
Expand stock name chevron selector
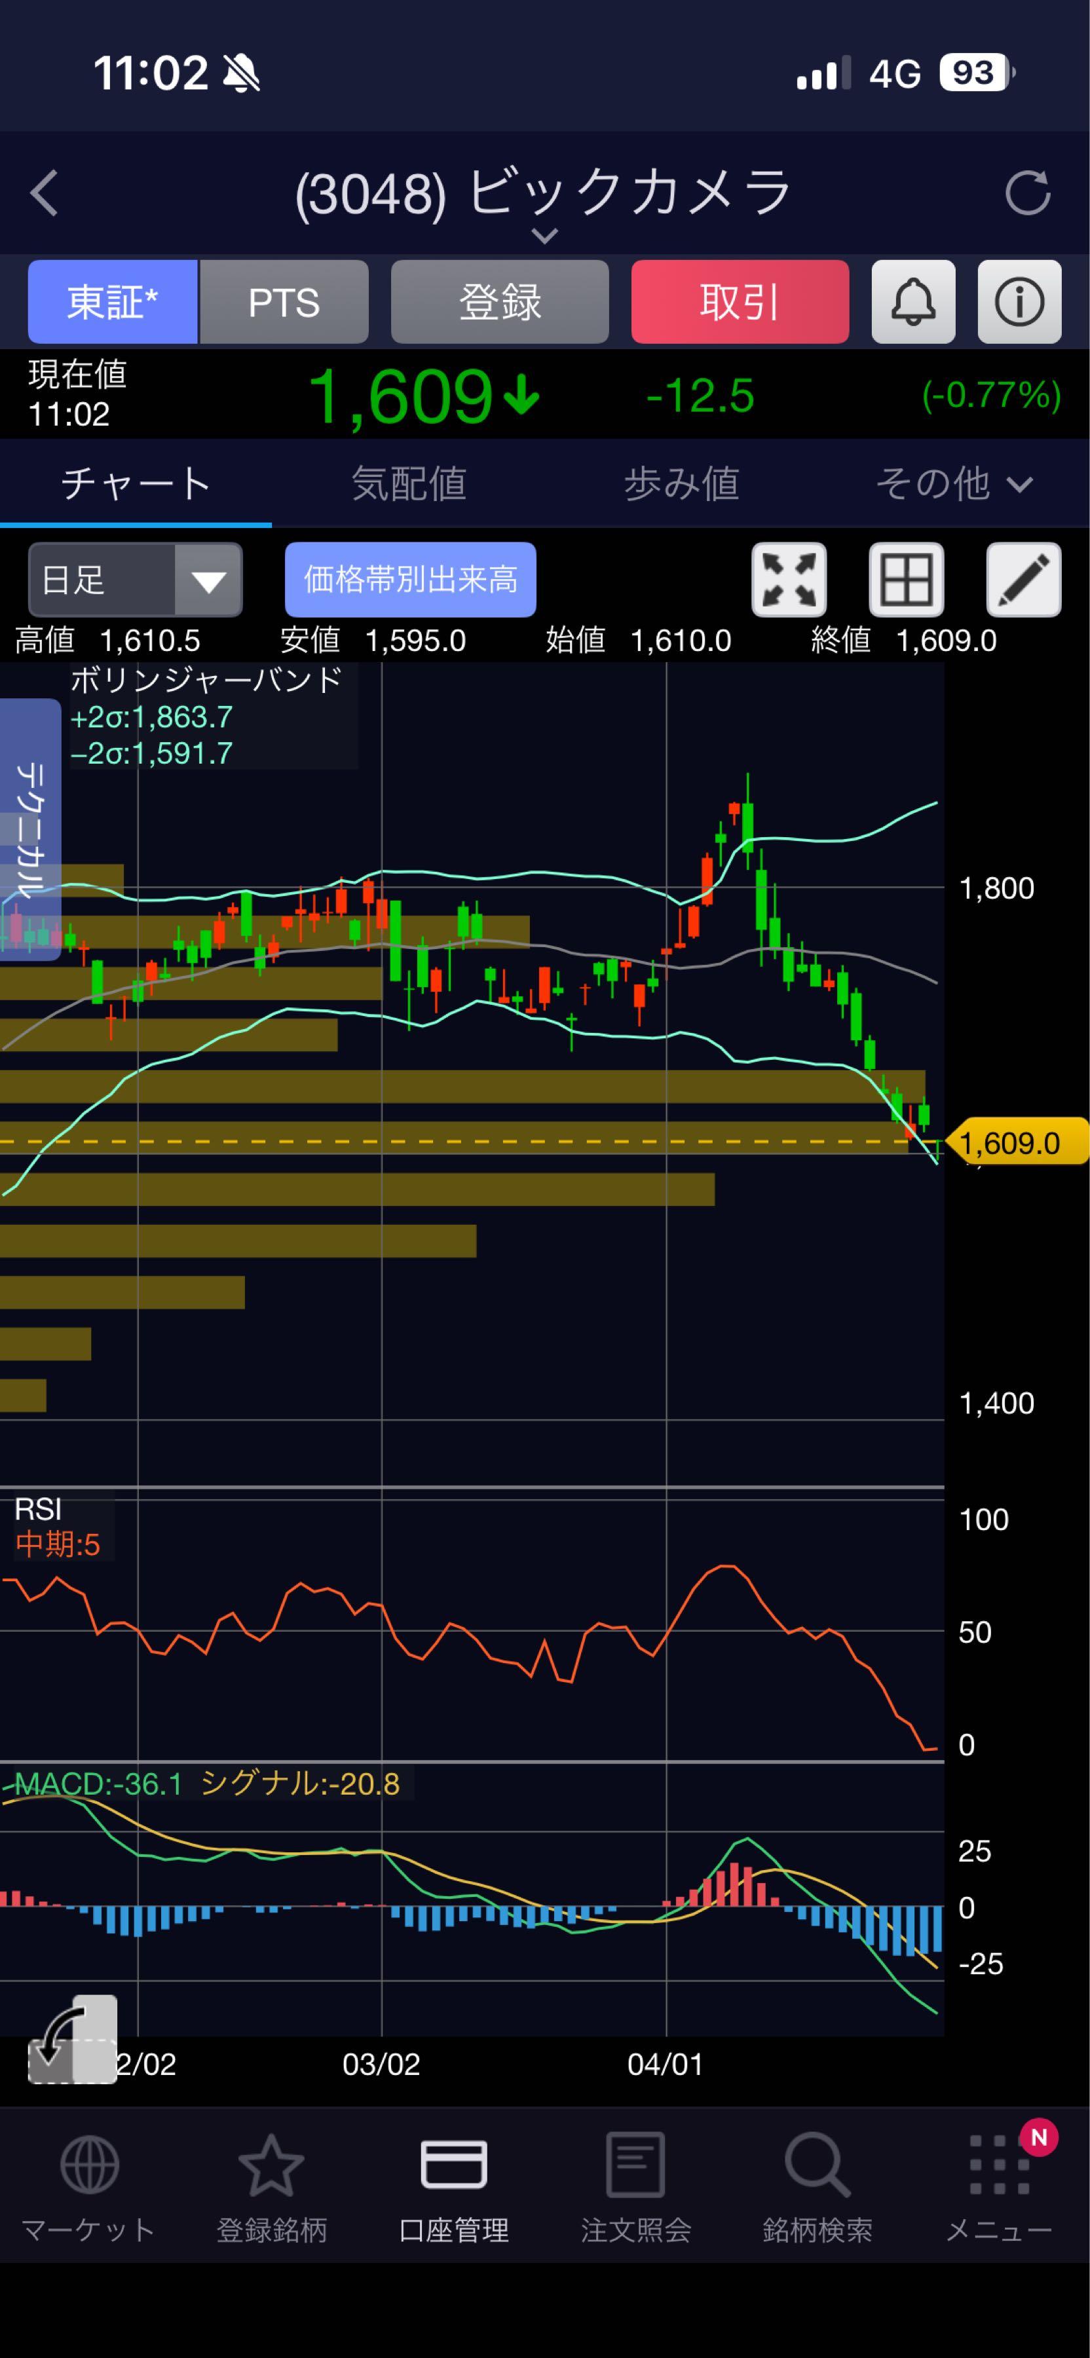click(x=544, y=236)
